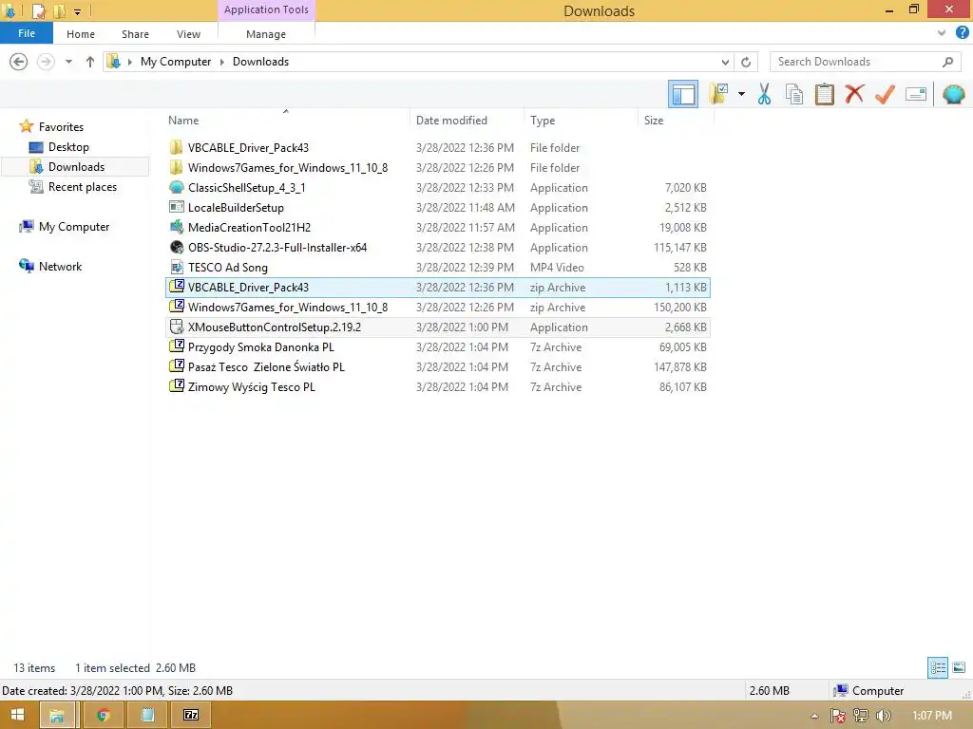This screenshot has width=973, height=729.
Task: Open Customize Quick Access Toolbar dropdown
Action: [x=77, y=11]
